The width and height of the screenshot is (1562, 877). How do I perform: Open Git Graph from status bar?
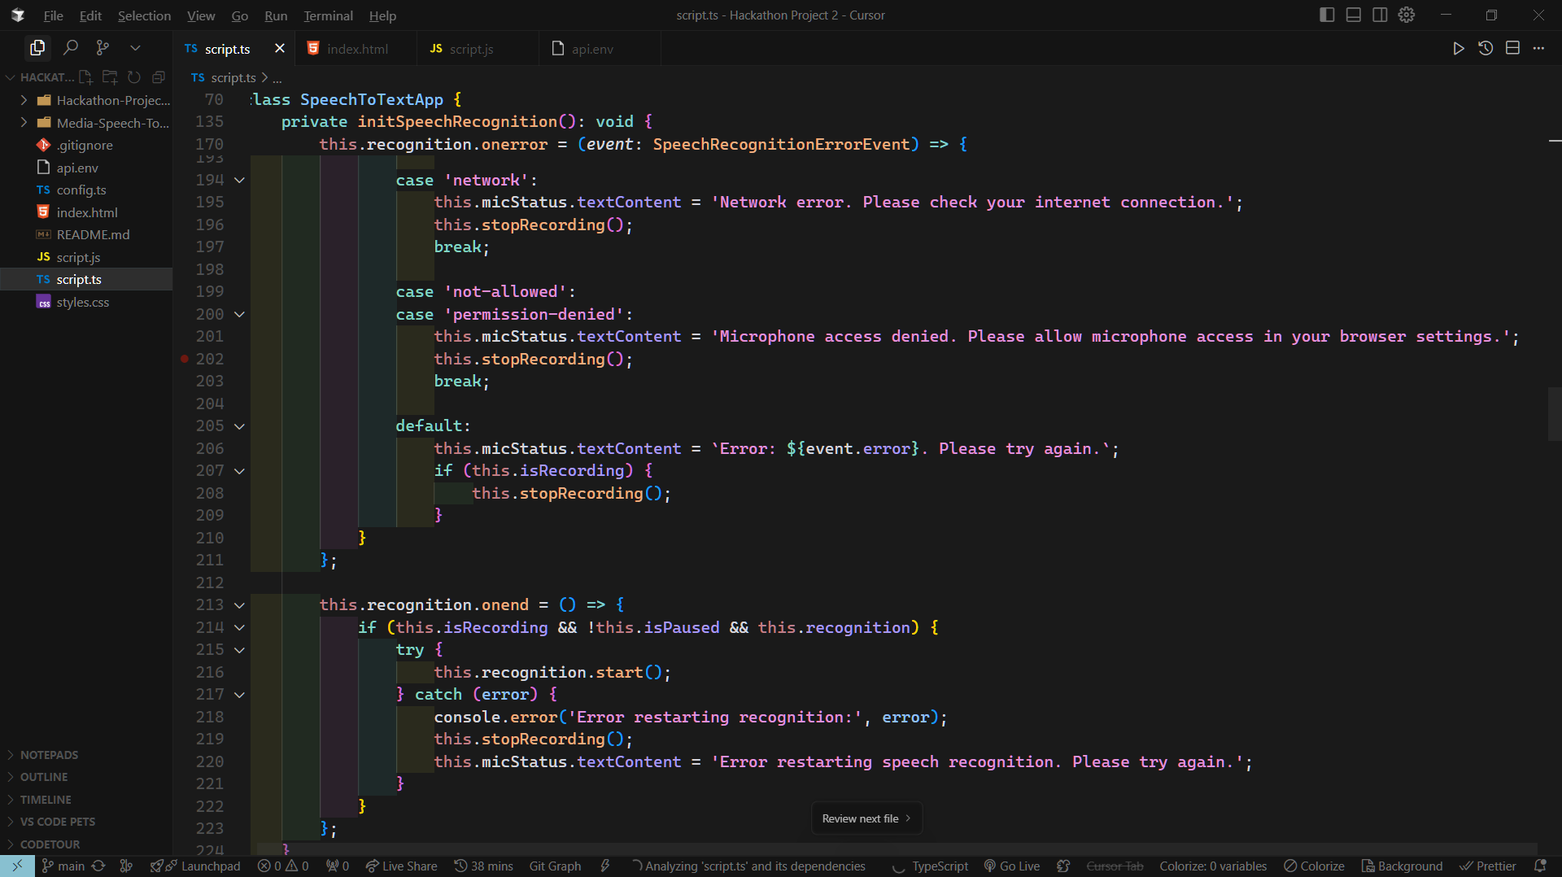555,866
